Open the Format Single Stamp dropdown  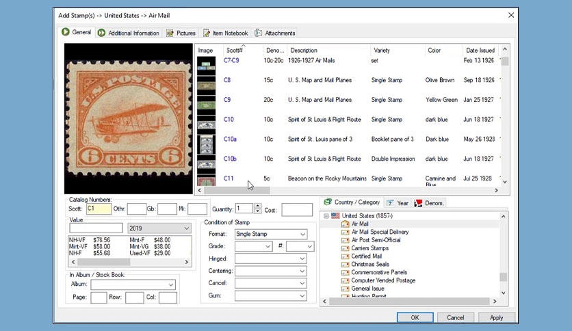(x=302, y=234)
